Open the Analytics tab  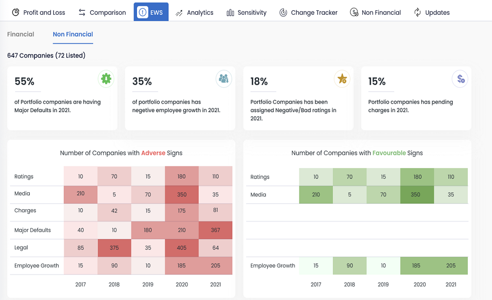tap(194, 13)
